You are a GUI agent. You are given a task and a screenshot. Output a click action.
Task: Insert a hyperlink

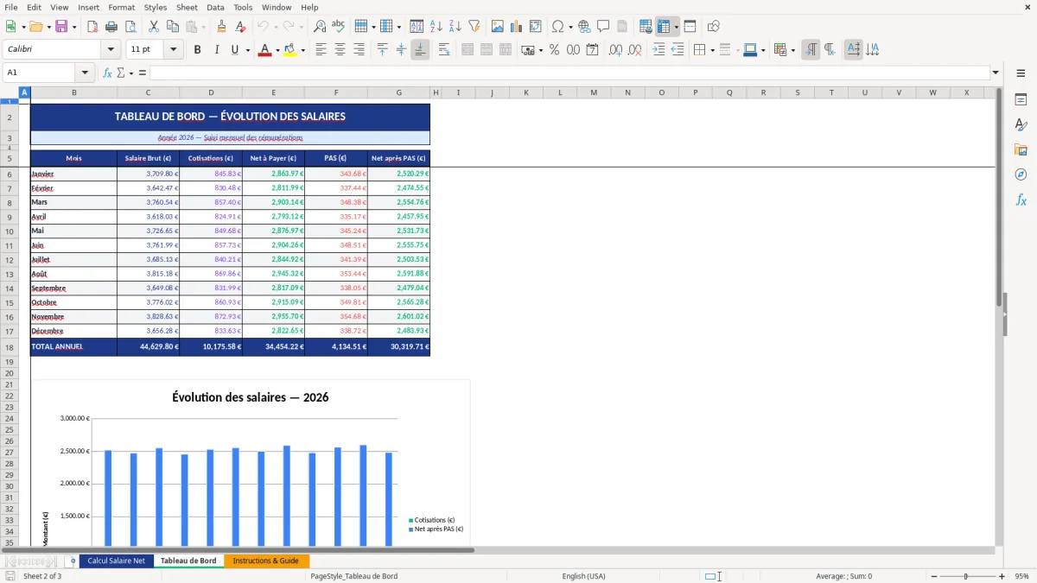(584, 27)
